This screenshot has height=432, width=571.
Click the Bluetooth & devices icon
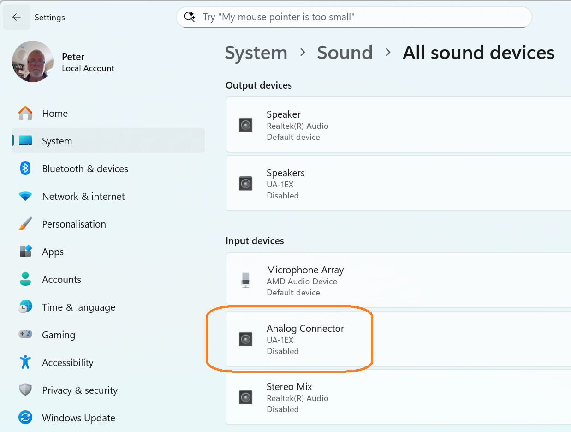point(25,168)
